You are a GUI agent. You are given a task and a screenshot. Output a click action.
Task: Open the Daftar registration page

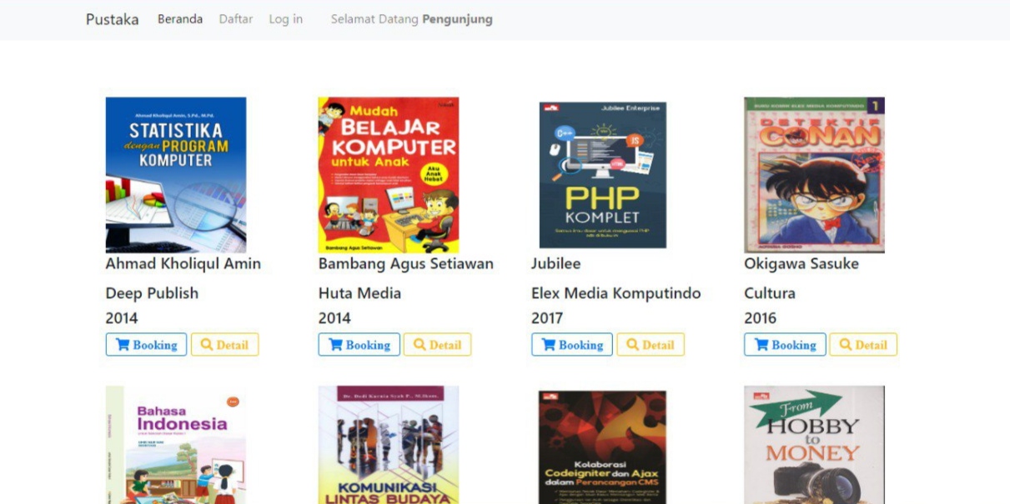coord(235,18)
